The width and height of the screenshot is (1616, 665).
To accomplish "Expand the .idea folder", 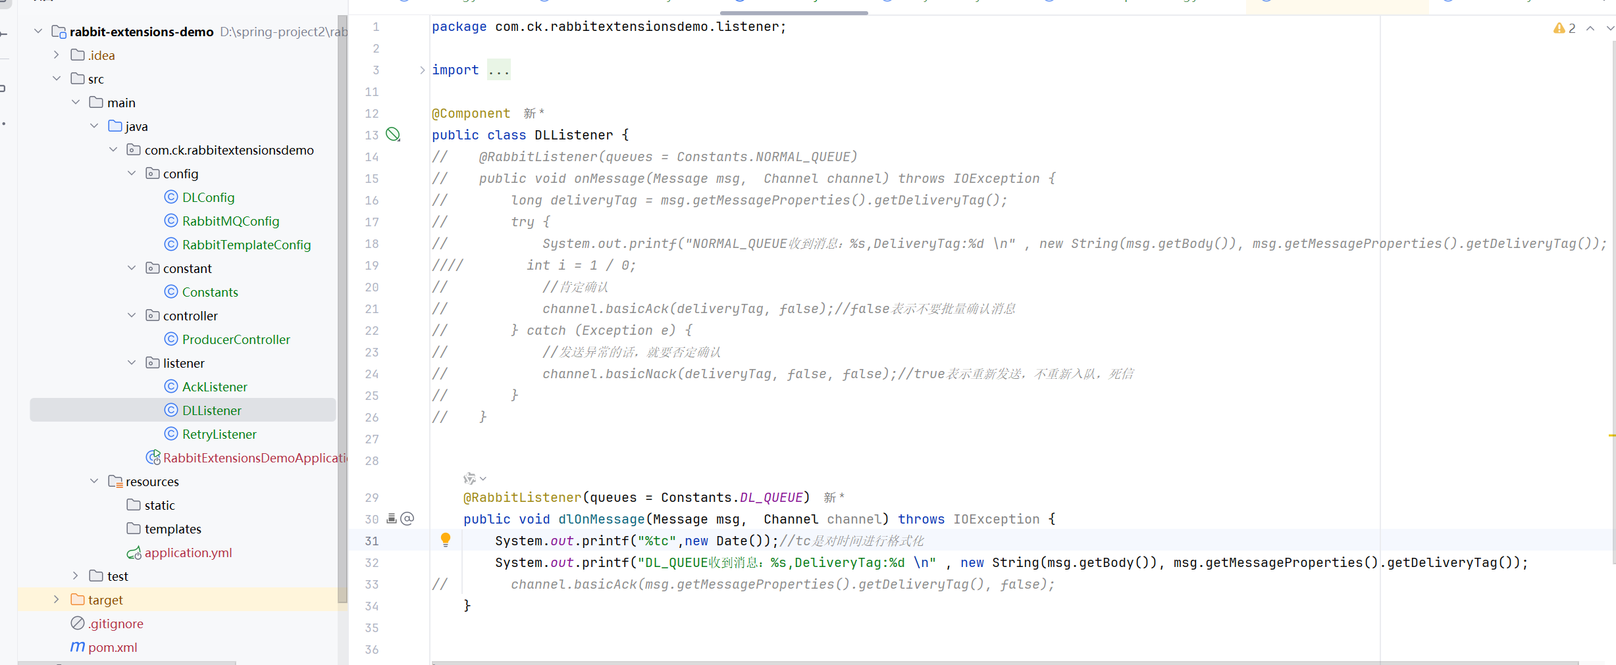I will (x=57, y=55).
